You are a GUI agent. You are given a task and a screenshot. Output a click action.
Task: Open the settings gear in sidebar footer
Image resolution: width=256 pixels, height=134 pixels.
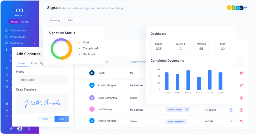(29, 129)
